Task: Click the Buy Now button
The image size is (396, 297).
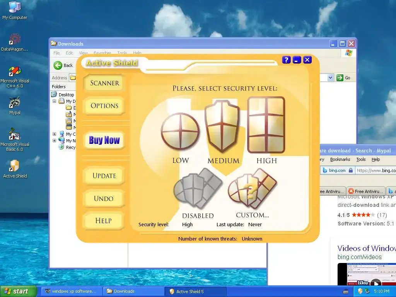Action: point(104,140)
